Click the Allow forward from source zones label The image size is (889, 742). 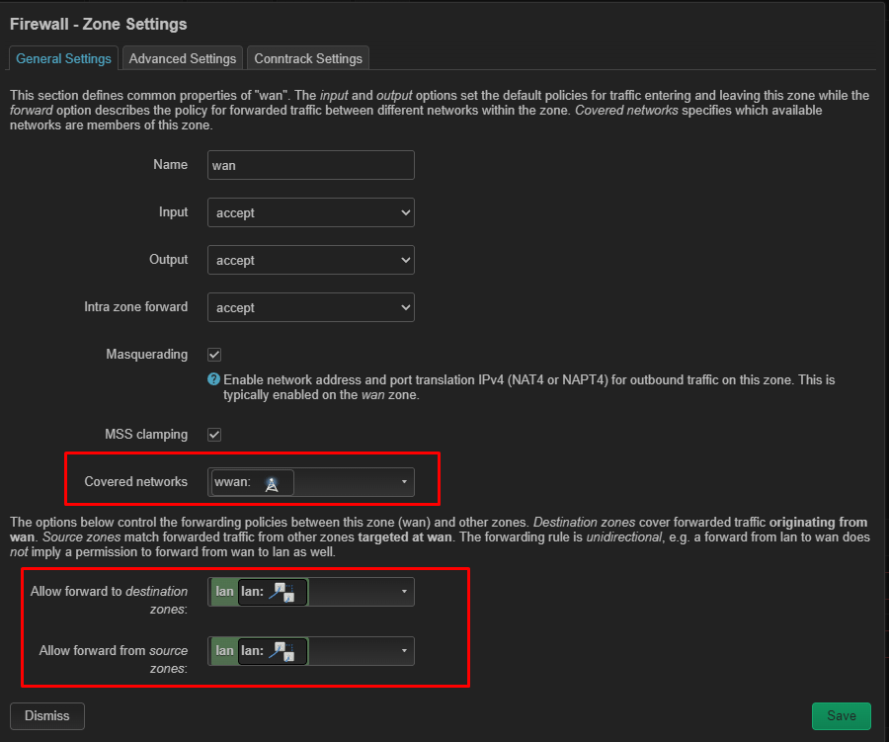click(x=114, y=659)
